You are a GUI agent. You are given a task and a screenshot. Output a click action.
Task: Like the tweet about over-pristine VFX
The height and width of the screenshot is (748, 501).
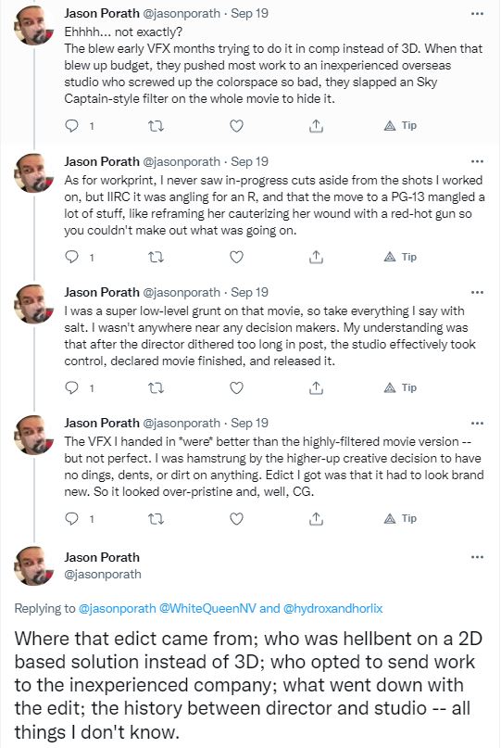tap(236, 518)
